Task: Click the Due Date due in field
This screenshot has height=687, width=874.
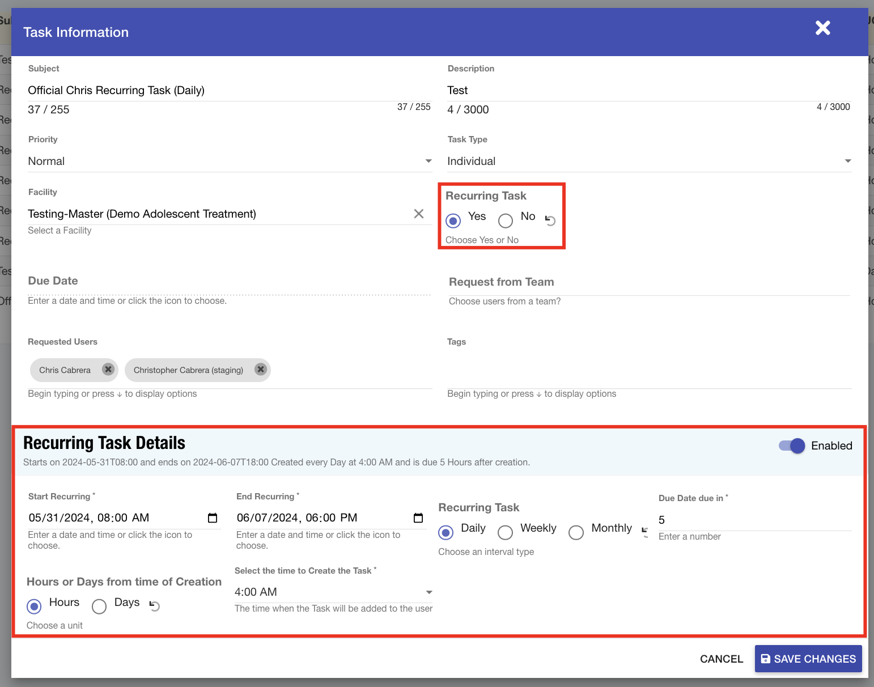Action: tap(754, 520)
